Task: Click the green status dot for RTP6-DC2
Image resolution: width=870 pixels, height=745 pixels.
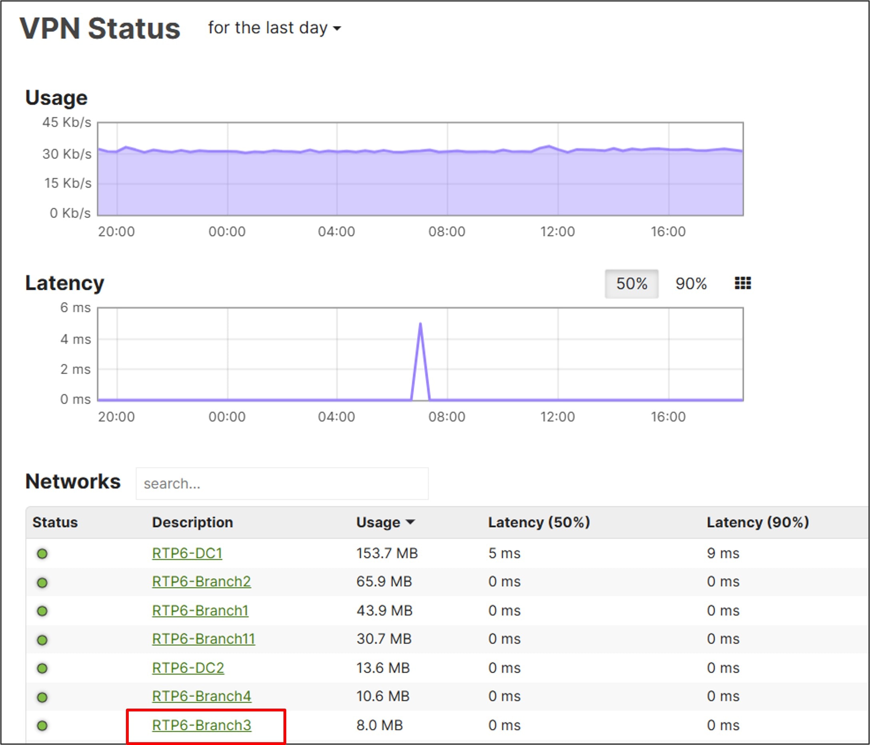Action: pyautogui.click(x=42, y=668)
